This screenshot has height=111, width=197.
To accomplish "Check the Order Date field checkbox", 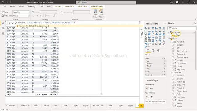I will tap(173, 76).
